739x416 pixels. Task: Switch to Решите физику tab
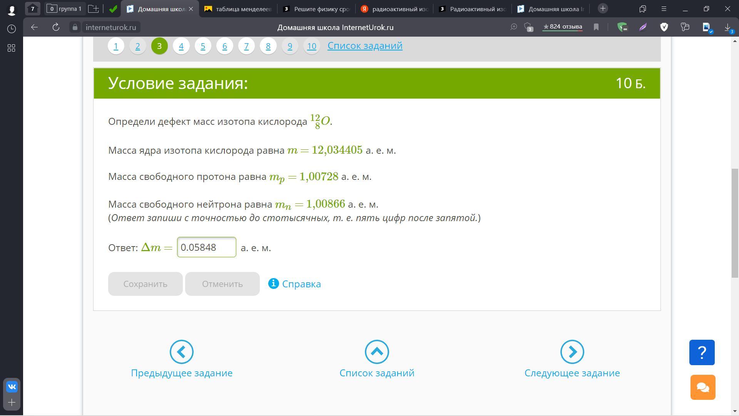tap(316, 9)
